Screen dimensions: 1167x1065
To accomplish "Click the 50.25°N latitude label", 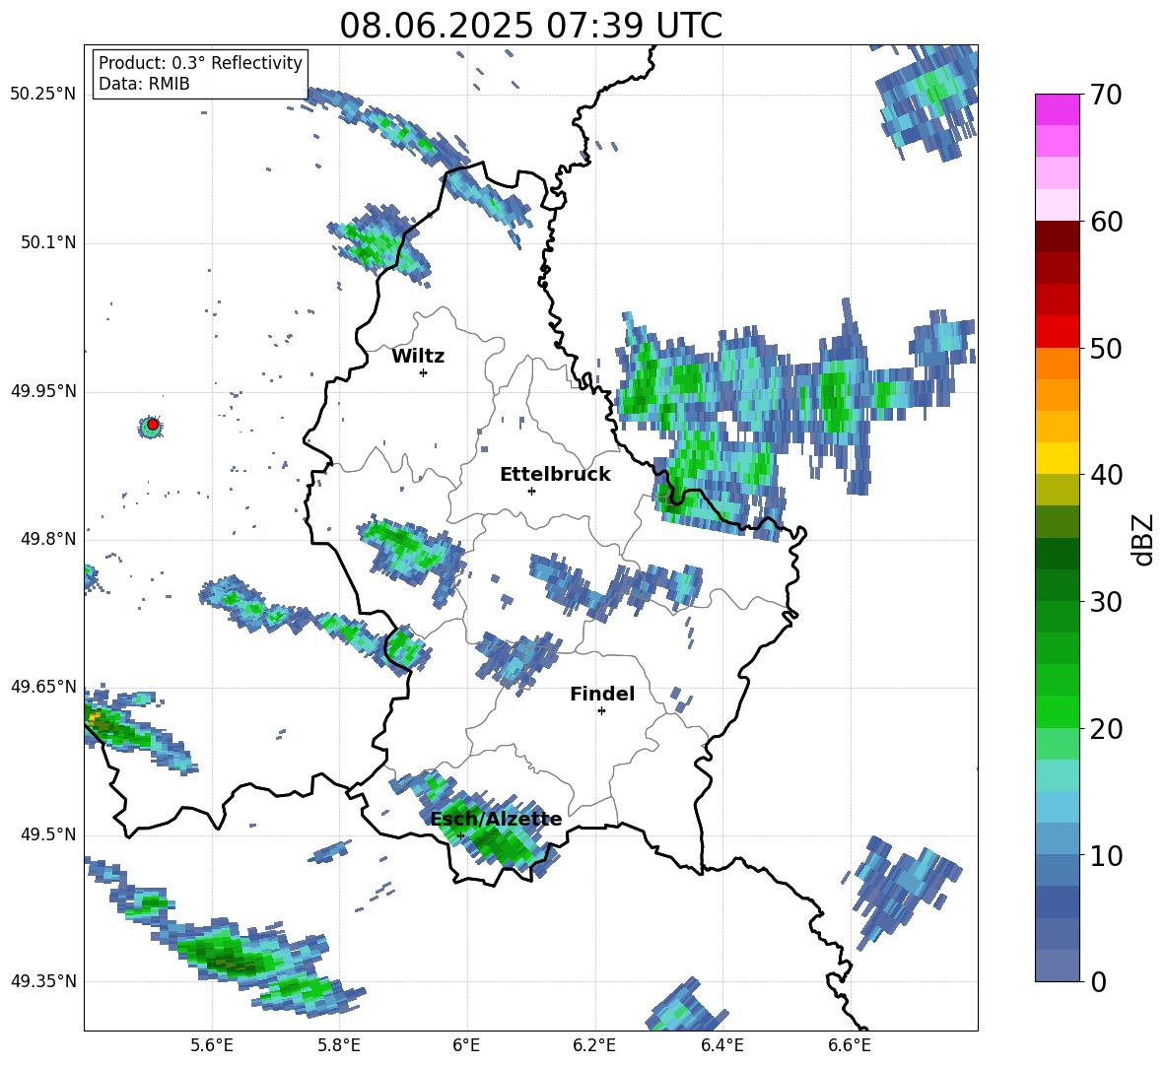I will click(43, 95).
